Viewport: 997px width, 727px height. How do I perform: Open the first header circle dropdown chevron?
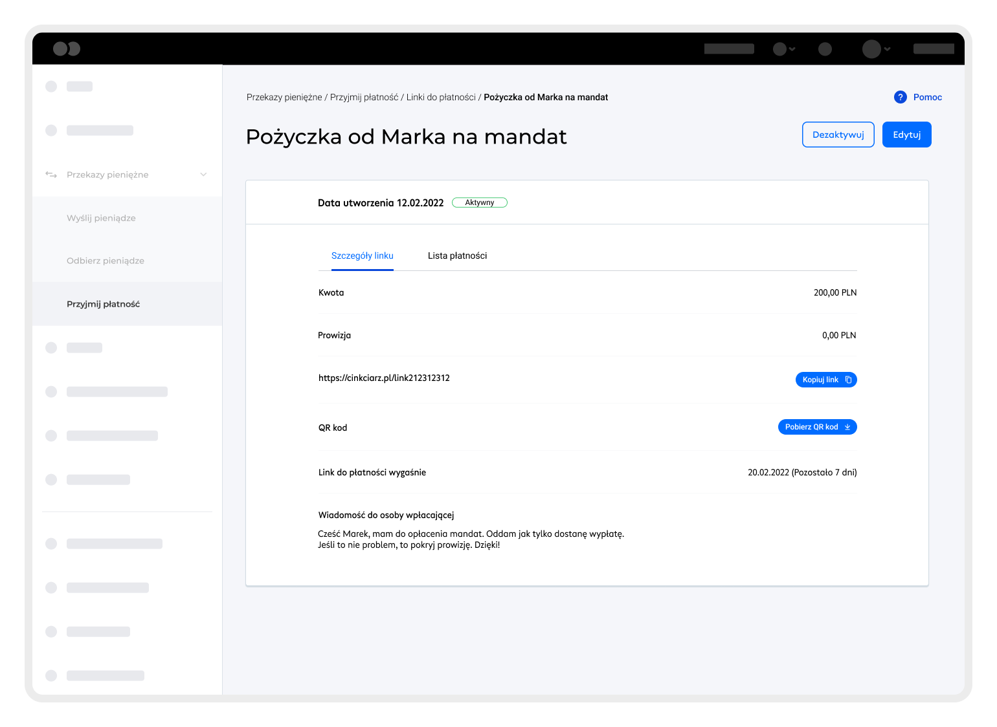point(792,49)
